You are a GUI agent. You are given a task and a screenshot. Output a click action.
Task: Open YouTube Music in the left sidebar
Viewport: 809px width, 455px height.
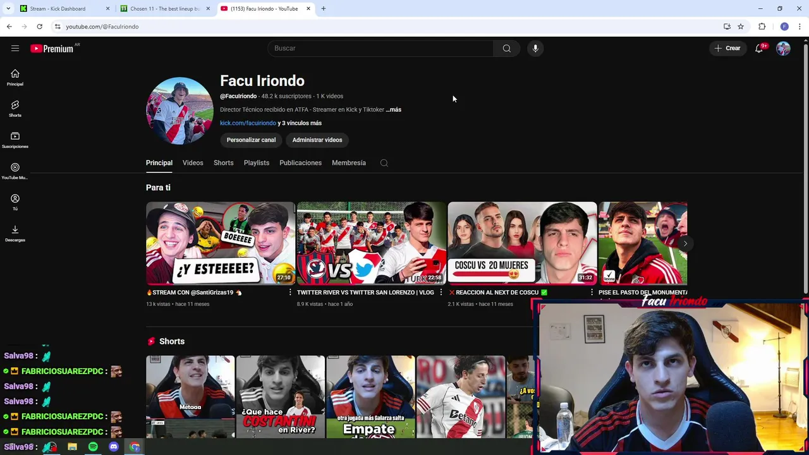tap(15, 171)
